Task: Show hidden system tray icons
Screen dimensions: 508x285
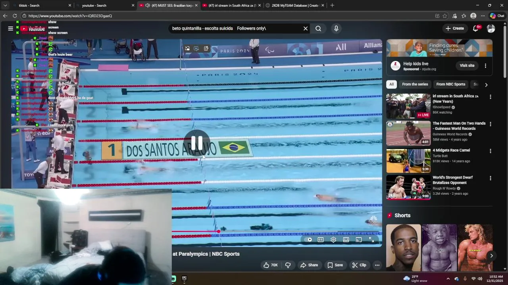Action: (448, 279)
